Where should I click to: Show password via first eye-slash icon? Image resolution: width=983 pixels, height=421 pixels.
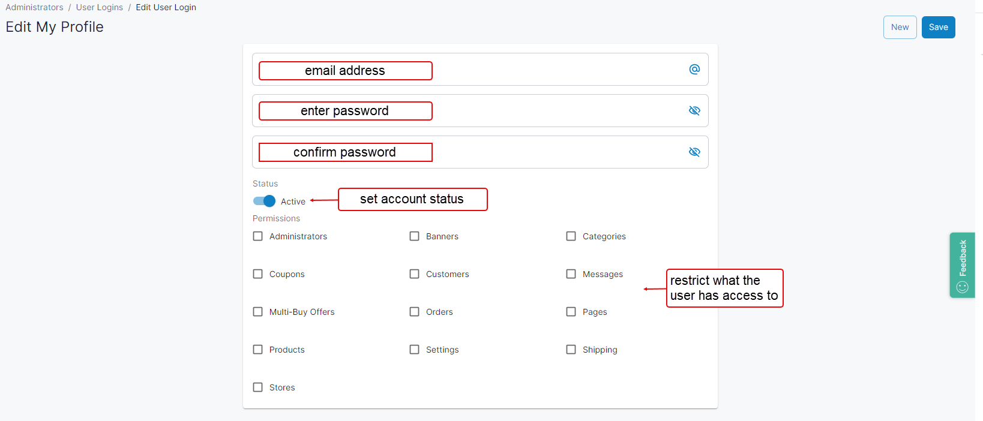[x=694, y=111]
